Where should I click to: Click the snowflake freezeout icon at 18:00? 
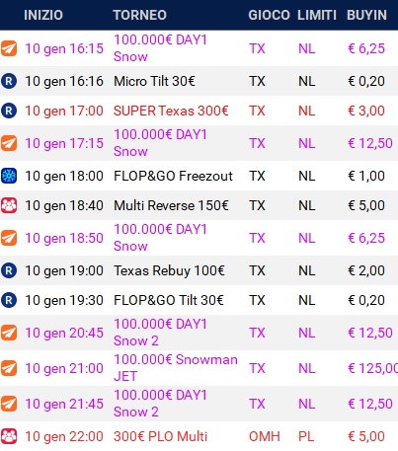click(9, 176)
